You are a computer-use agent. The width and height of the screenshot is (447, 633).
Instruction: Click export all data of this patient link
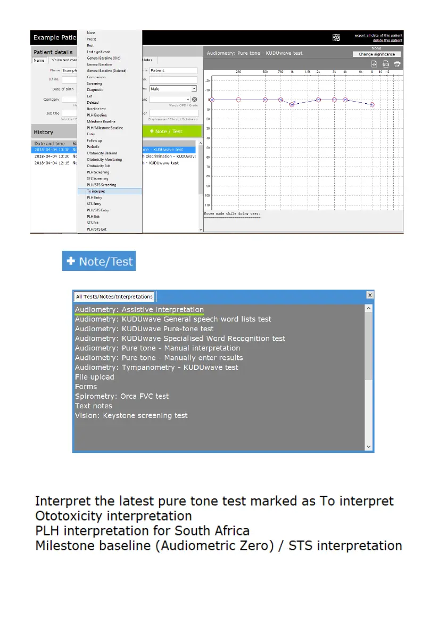tap(378, 36)
